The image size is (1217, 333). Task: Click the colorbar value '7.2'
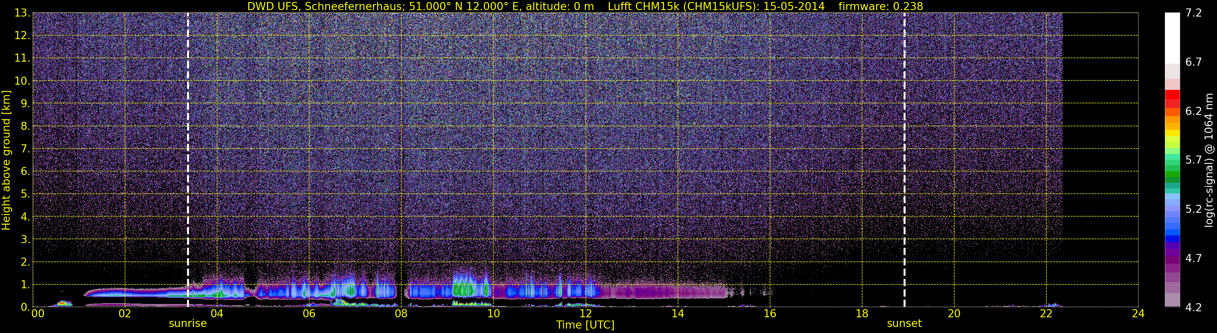(x=1194, y=13)
